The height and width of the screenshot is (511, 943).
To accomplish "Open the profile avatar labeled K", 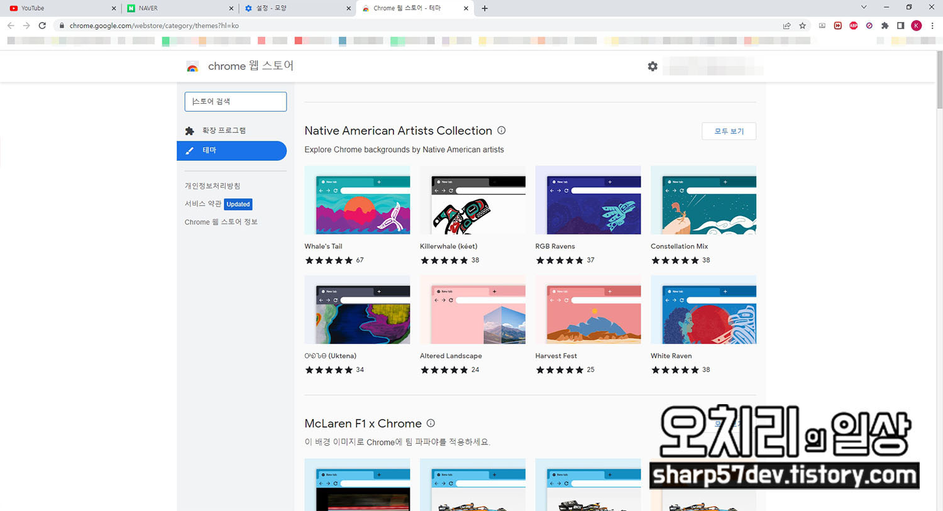I will click(917, 26).
